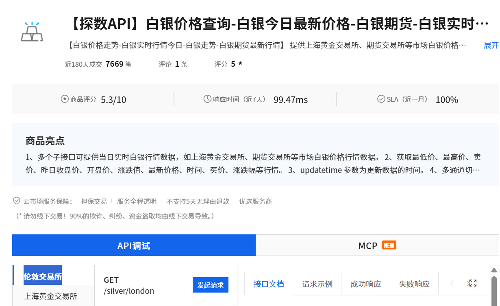Click the 商品评分 5.3/10 value
The image size is (500, 306).
tap(113, 99)
